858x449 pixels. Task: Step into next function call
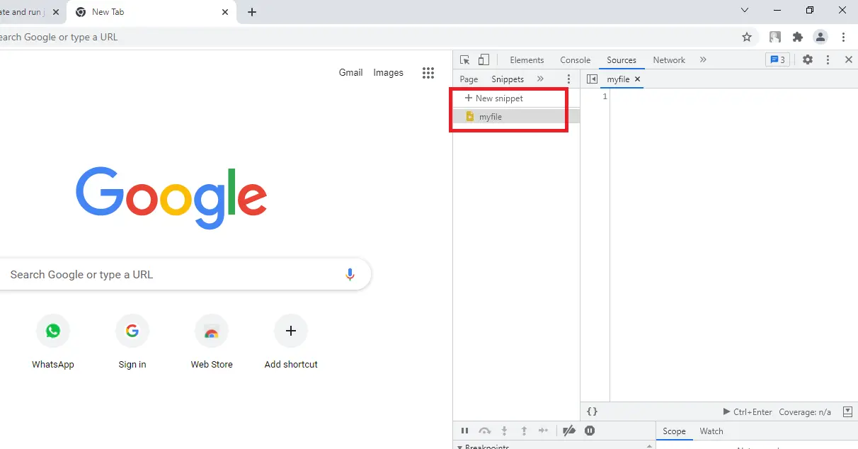coord(504,431)
